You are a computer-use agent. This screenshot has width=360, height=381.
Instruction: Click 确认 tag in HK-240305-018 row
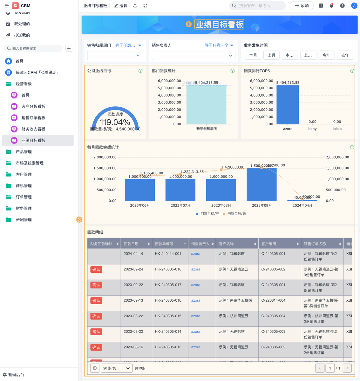point(96,270)
